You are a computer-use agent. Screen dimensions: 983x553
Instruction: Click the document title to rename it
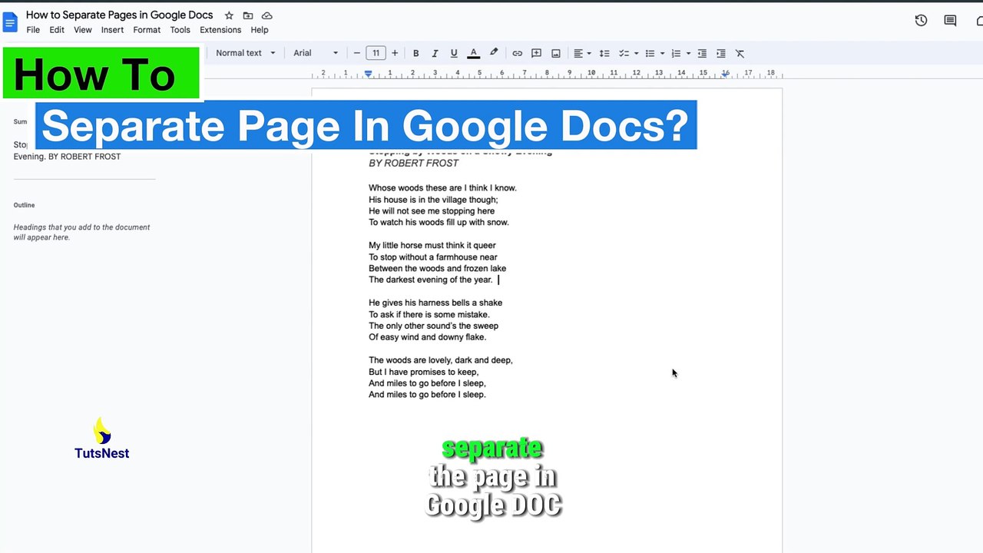pos(120,15)
